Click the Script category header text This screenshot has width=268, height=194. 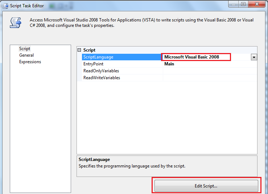click(x=89, y=50)
